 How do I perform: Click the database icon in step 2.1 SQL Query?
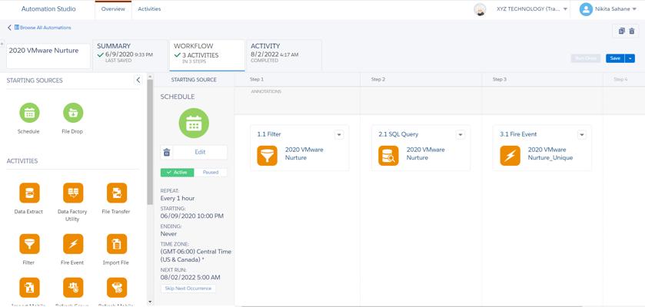pos(389,156)
